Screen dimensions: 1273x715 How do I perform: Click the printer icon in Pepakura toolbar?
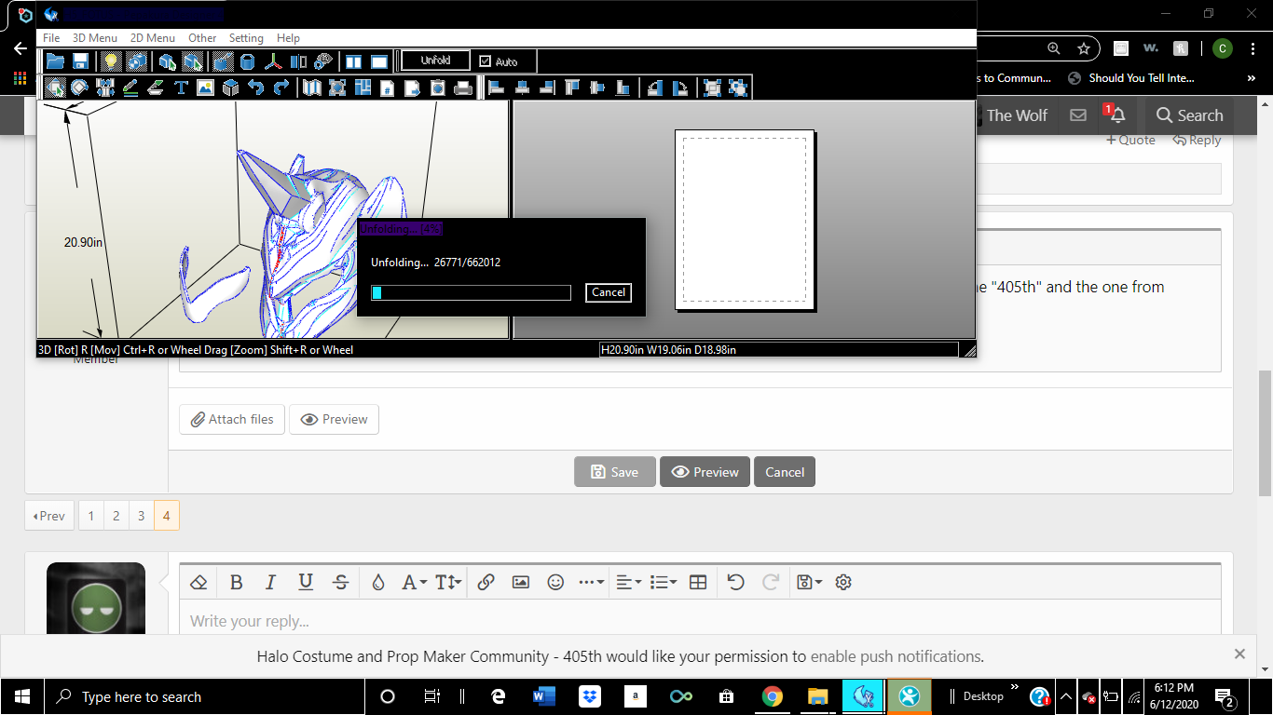click(463, 88)
